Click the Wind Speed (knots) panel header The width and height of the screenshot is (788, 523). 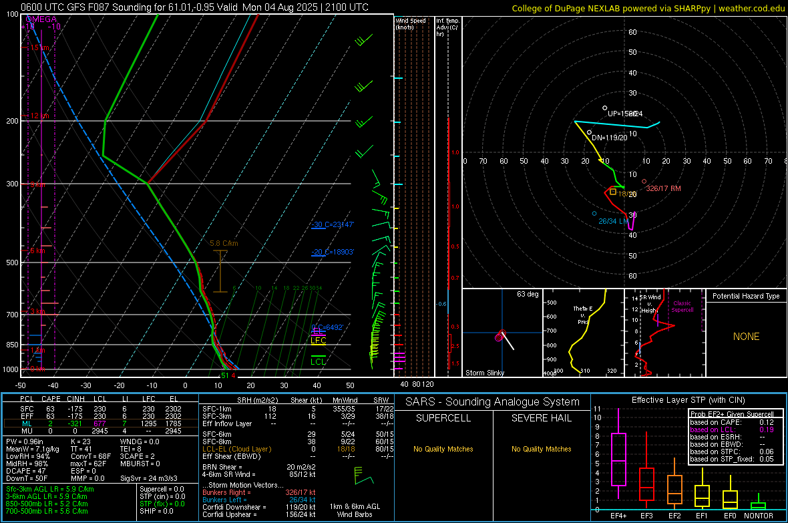click(x=411, y=23)
